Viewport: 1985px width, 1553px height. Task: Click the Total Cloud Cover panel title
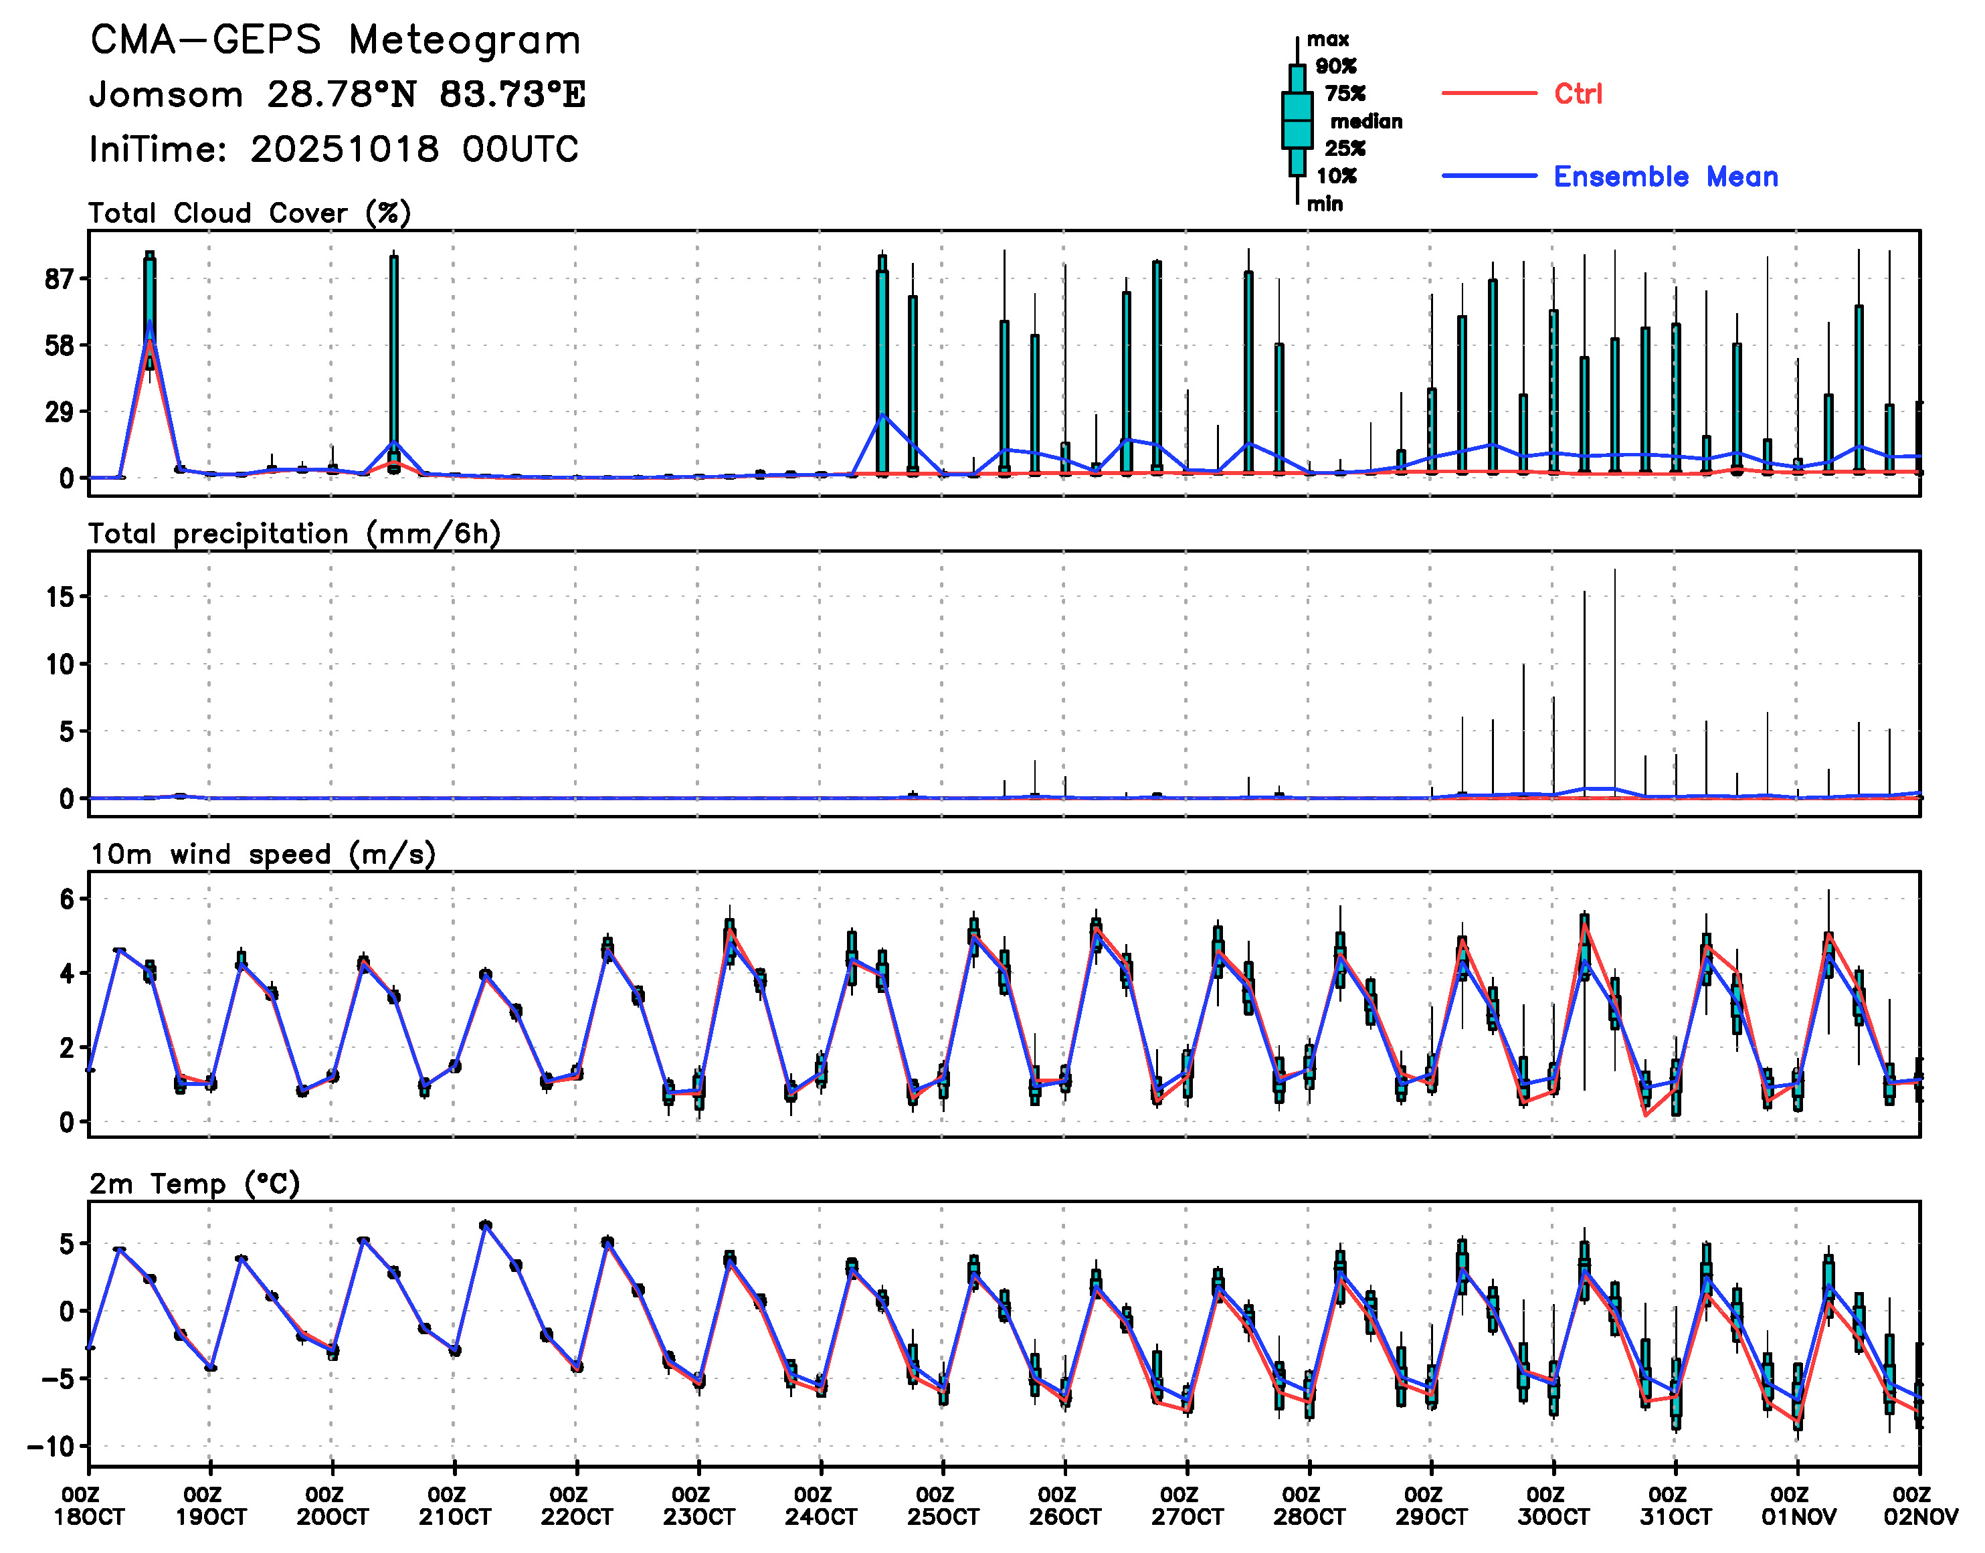coord(250,213)
